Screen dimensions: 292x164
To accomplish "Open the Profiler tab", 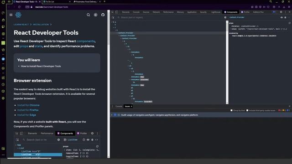I will (245, 12).
